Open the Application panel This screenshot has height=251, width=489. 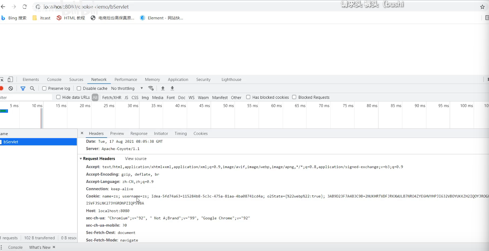178,79
